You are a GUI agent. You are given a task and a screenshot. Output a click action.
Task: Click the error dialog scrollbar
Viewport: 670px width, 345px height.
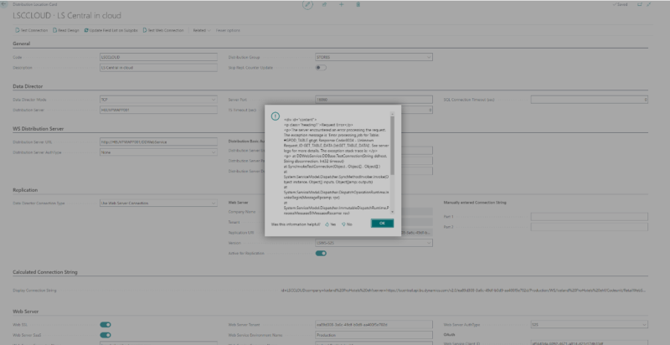point(392,145)
